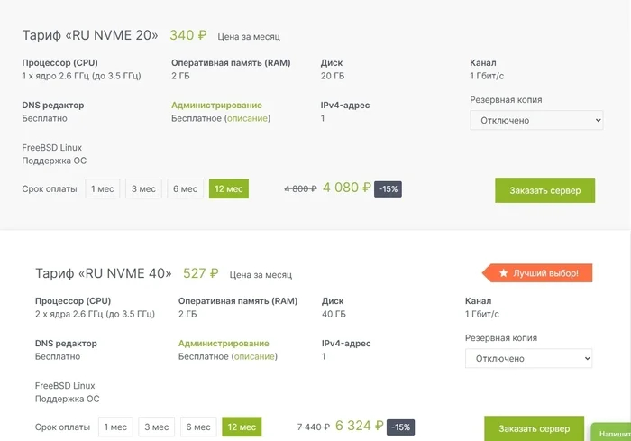Click Заказать сервер for RU NVME 20
This screenshot has width=631, height=441.
click(544, 190)
